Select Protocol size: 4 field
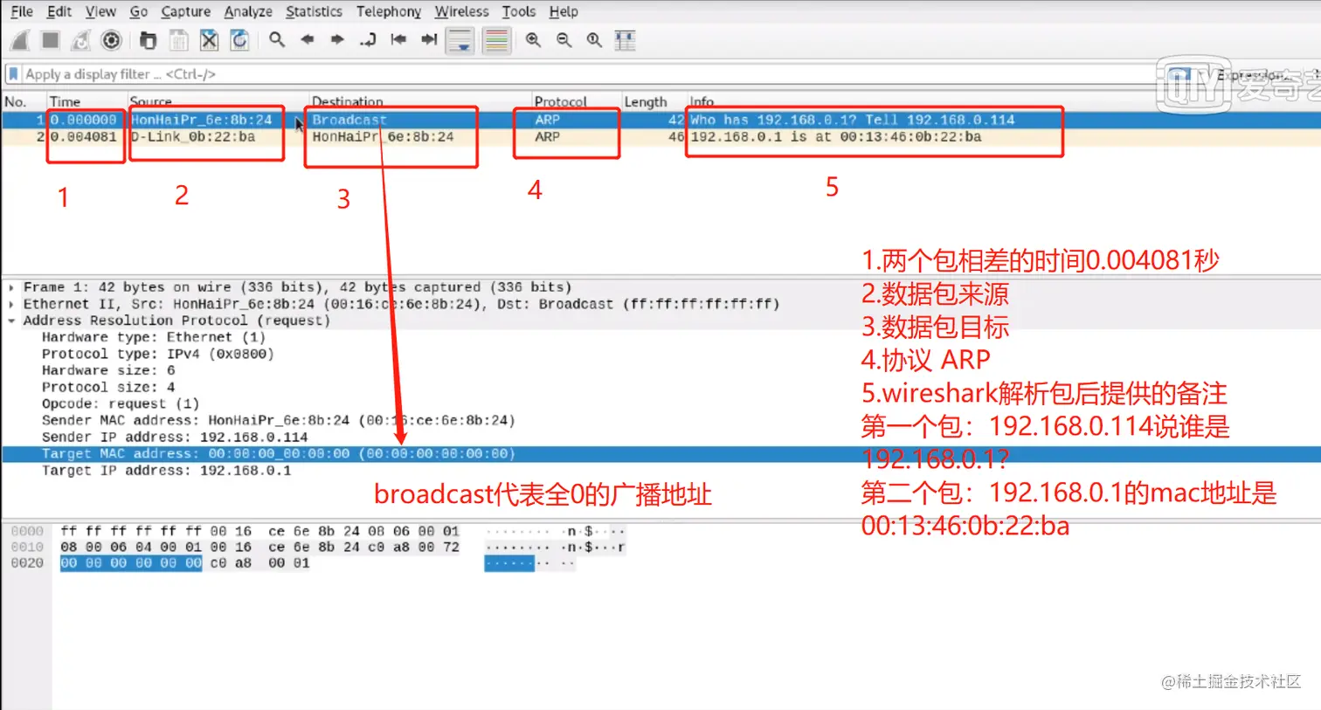1321x710 pixels. click(x=108, y=387)
